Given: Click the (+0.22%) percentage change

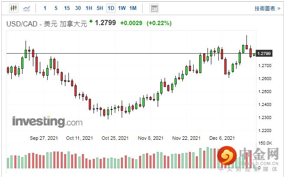Looking at the screenshot, I should click(x=159, y=23).
